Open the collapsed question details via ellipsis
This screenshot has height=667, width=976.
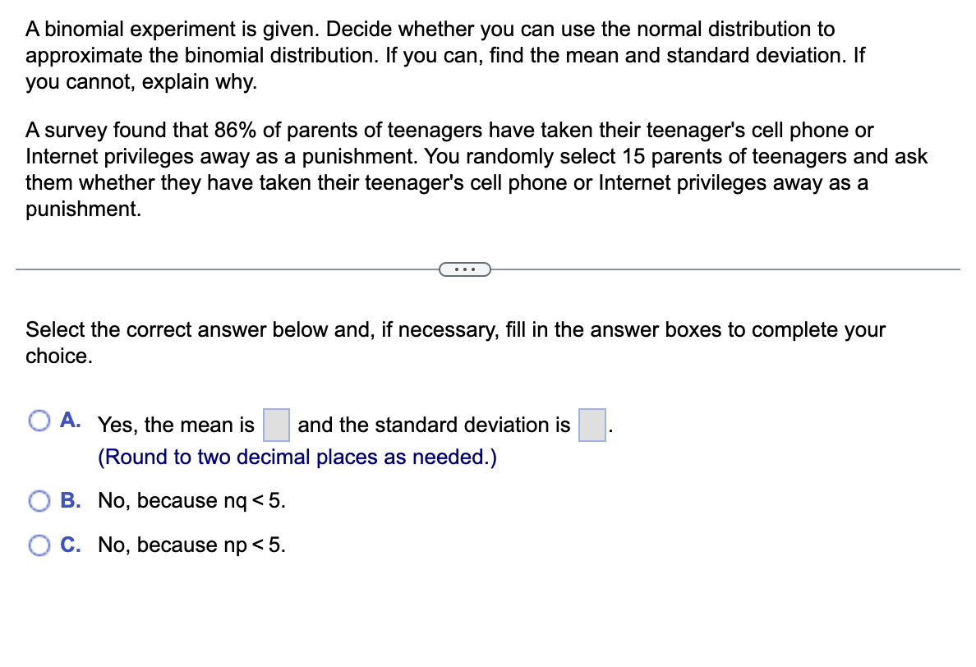click(x=465, y=269)
